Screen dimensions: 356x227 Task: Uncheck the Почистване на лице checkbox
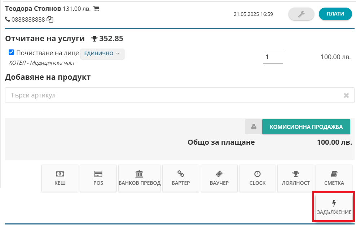pyautogui.click(x=11, y=52)
